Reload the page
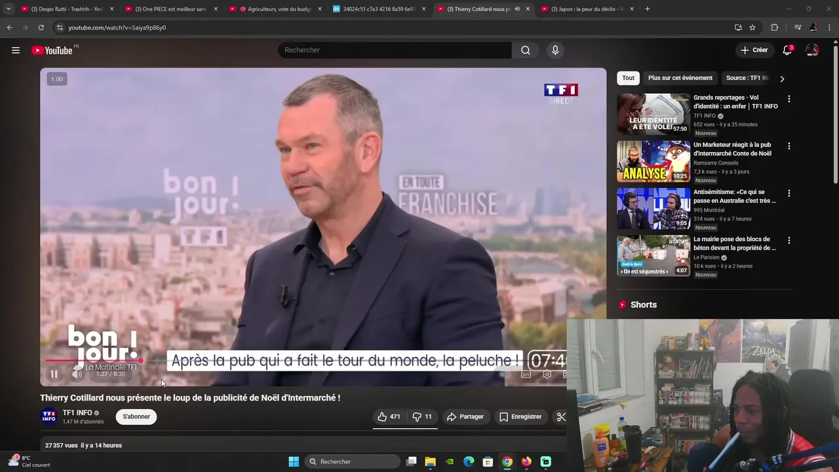This screenshot has width=839, height=472. click(41, 28)
